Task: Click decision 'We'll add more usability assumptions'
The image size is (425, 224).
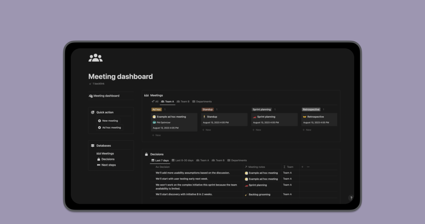Action: click(192, 173)
